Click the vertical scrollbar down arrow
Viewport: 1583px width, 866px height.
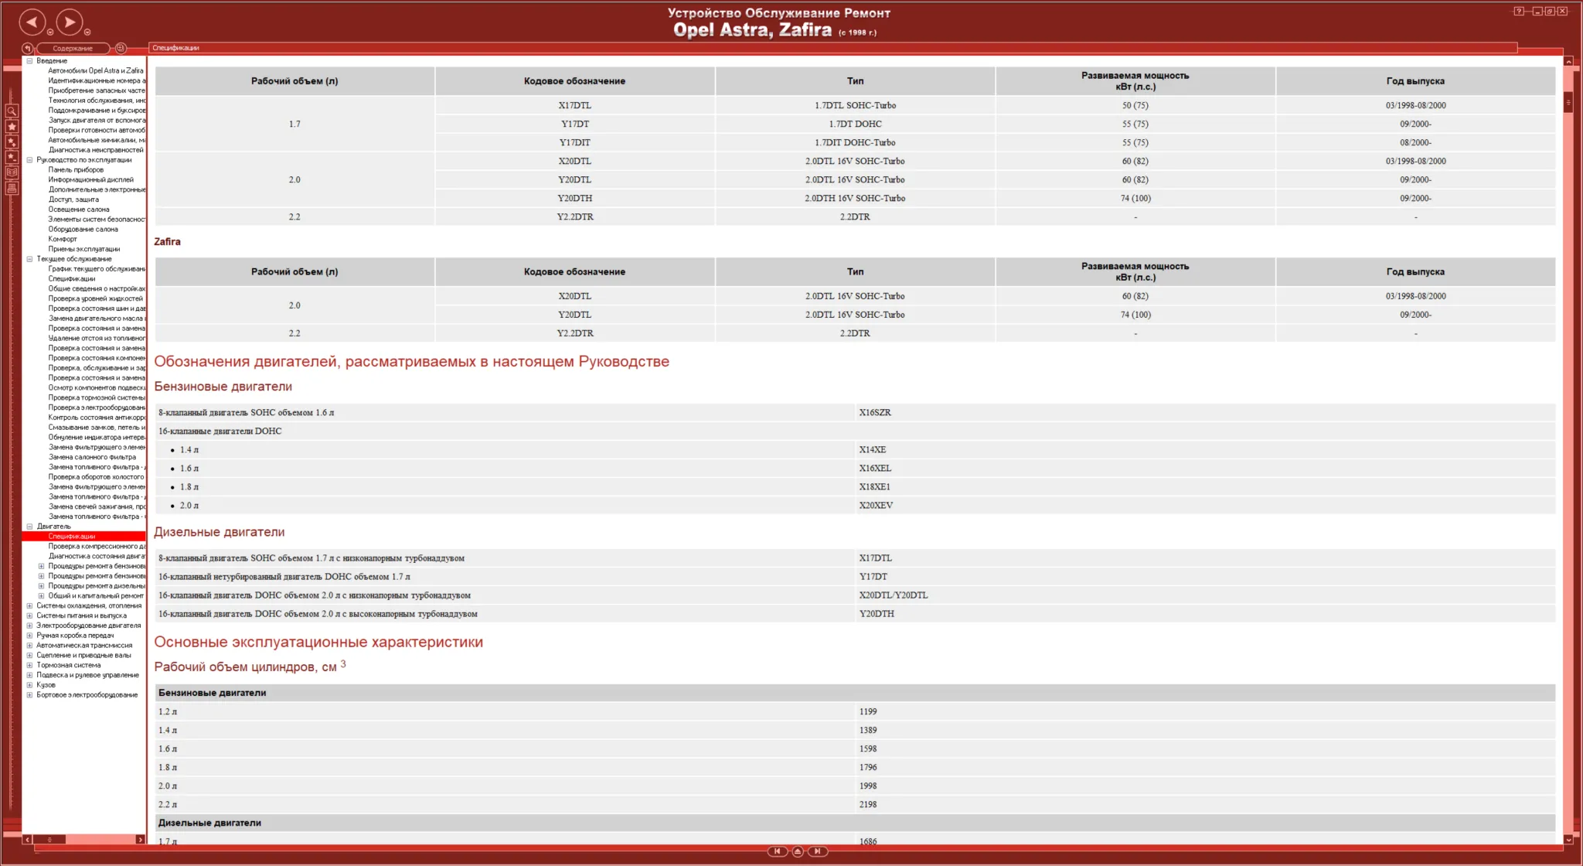(1568, 839)
